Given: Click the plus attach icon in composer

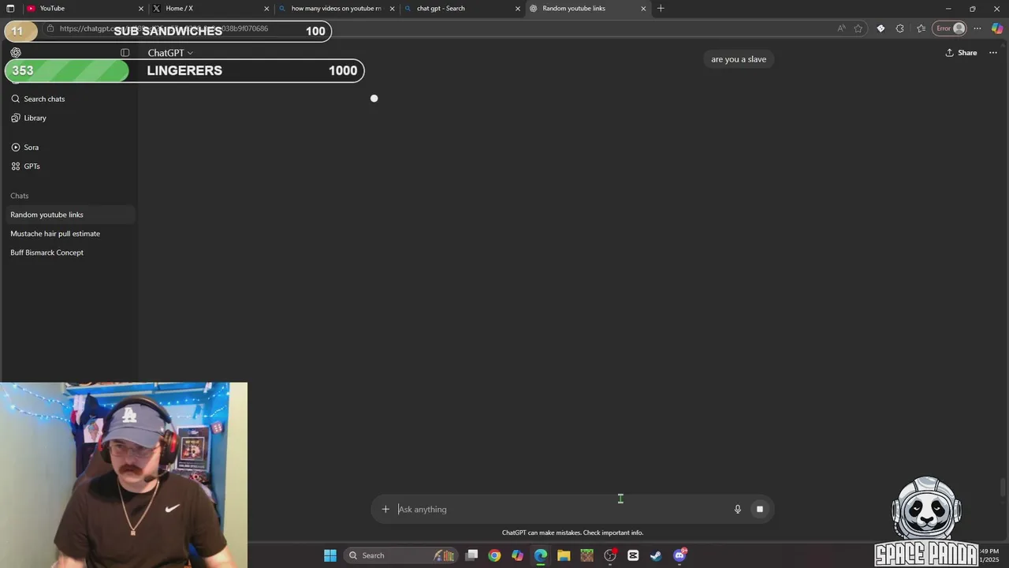Looking at the screenshot, I should pos(385,510).
